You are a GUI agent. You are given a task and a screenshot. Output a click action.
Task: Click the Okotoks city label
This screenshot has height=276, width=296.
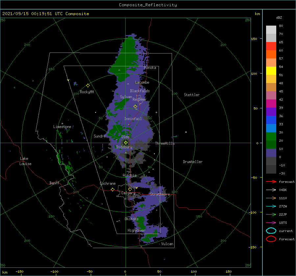(132, 219)
